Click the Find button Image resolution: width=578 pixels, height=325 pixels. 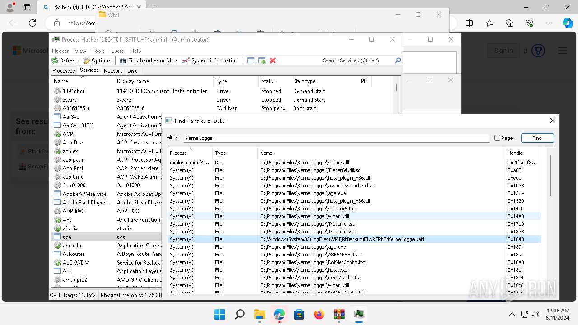point(537,138)
